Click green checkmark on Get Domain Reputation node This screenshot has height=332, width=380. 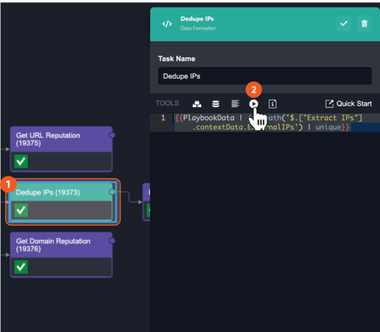[21, 267]
